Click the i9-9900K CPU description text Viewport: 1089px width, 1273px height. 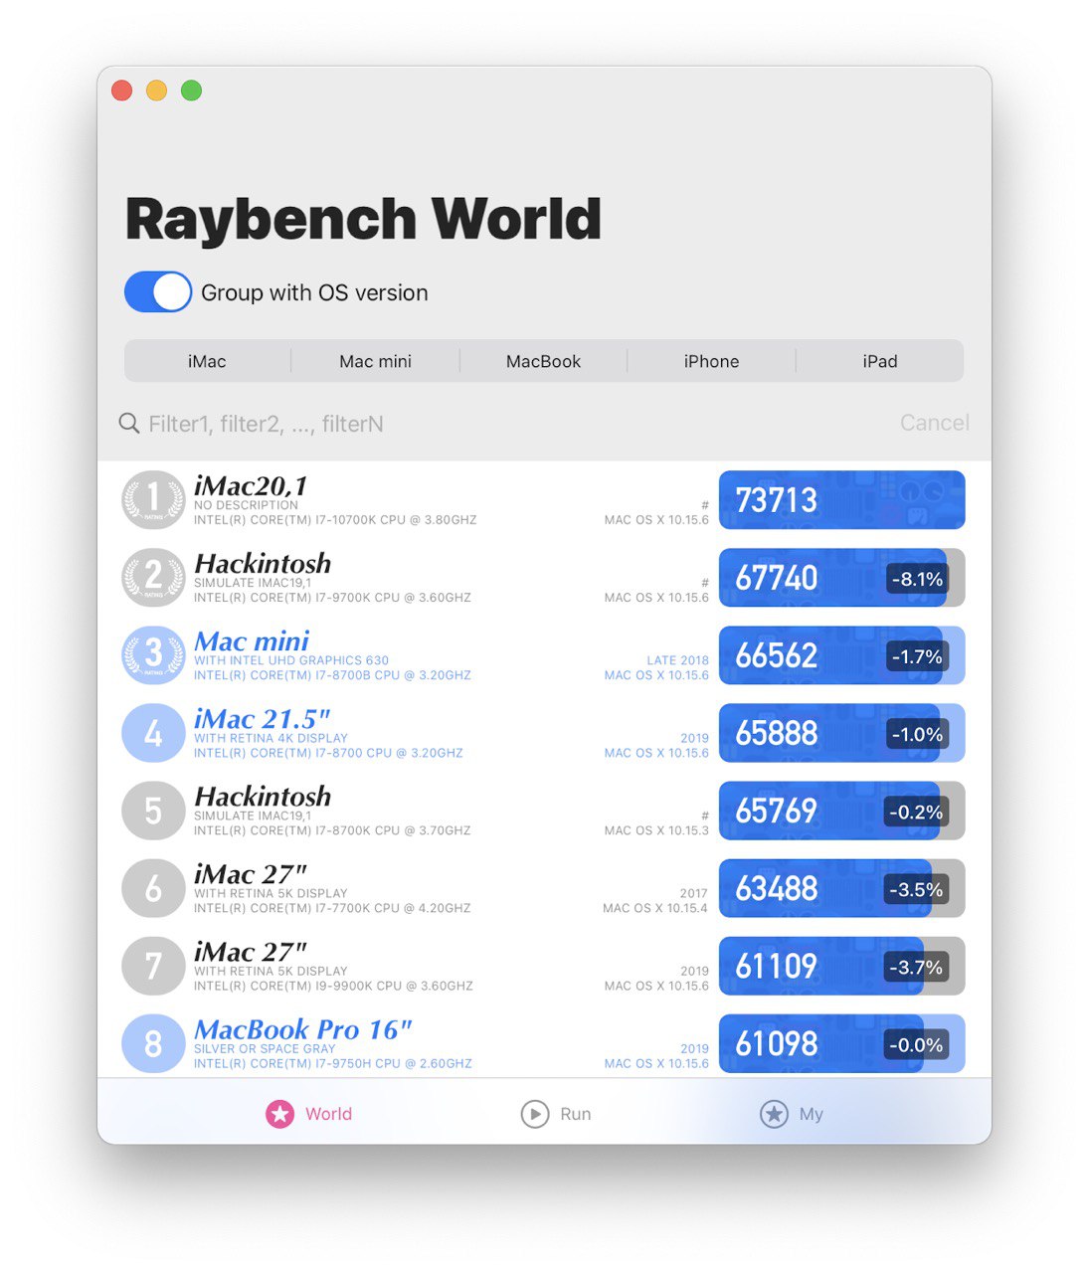coord(333,986)
